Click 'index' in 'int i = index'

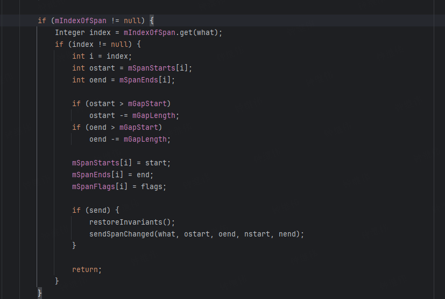click(117, 56)
